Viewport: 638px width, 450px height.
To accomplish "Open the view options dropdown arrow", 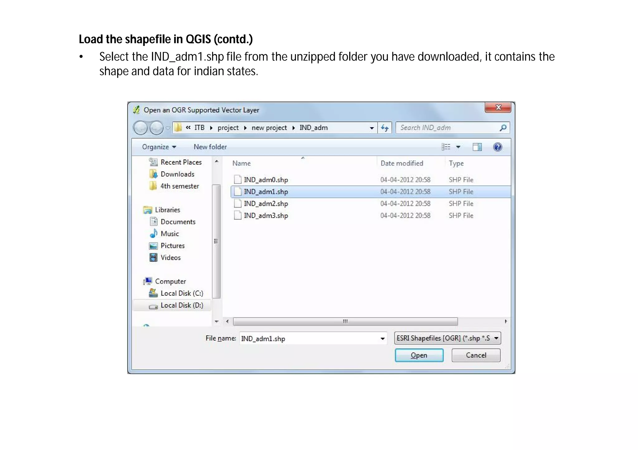I will click(x=458, y=147).
